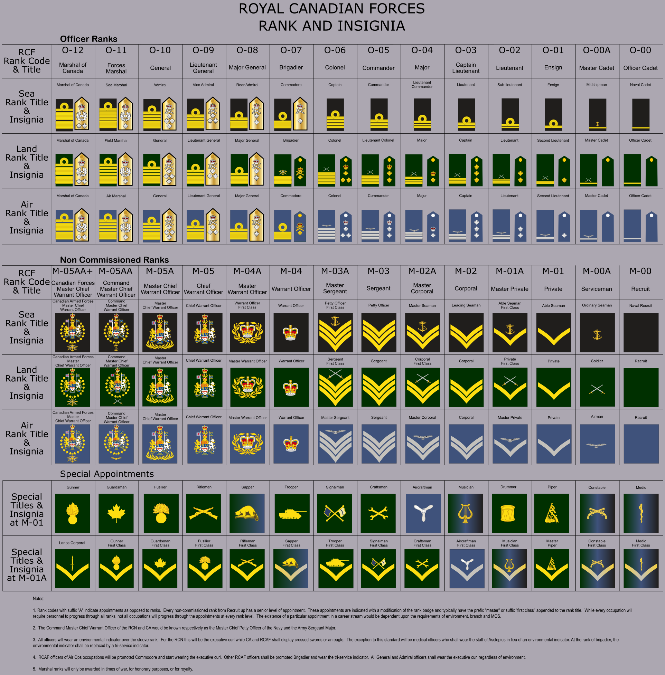The height and width of the screenshot is (675, 665).
Task: Select the Trooper tank badge at M-01
Action: 292,513
